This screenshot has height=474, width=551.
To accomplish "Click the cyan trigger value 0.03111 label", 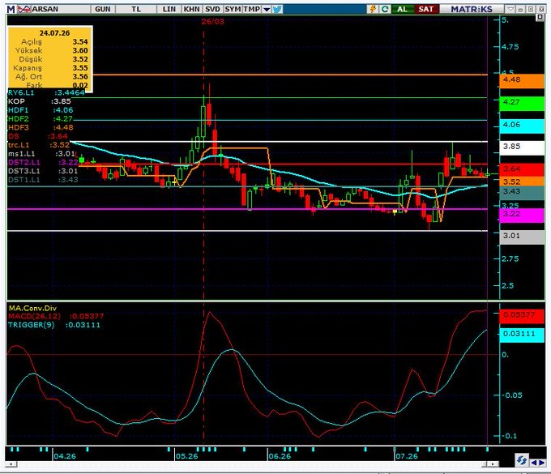I will click(522, 335).
